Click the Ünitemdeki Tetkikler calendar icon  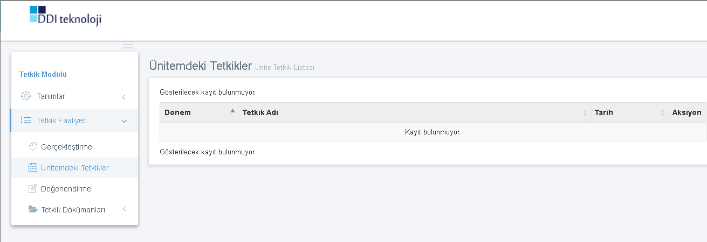(x=32, y=168)
